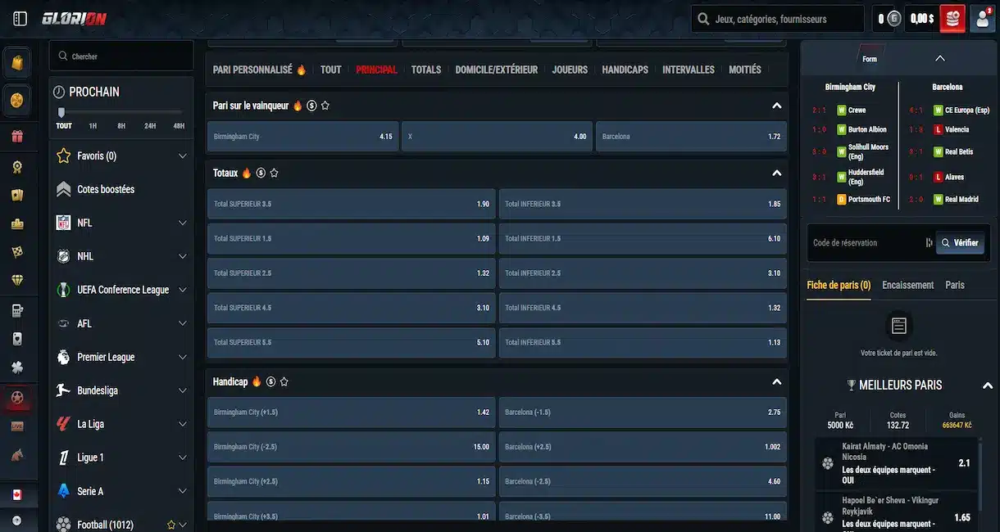Bet on Birmingham City at 4.15
The width and height of the screenshot is (1000, 532).
pyautogui.click(x=302, y=137)
